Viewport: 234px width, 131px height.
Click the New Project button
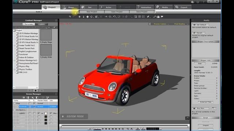point(92,12)
